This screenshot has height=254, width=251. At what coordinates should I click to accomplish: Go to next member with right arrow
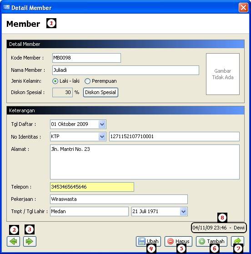[x=30, y=241]
